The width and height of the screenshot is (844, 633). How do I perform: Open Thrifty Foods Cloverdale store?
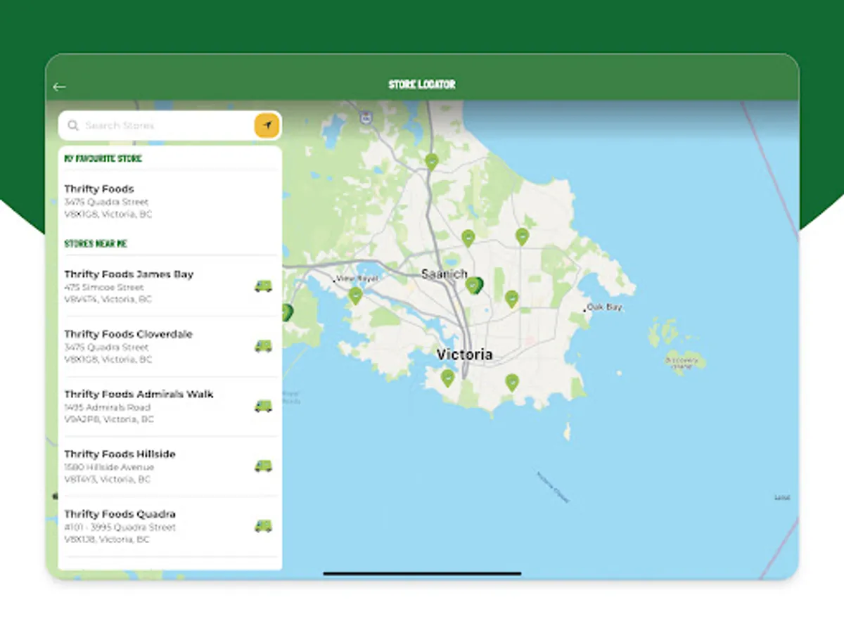[x=170, y=346]
